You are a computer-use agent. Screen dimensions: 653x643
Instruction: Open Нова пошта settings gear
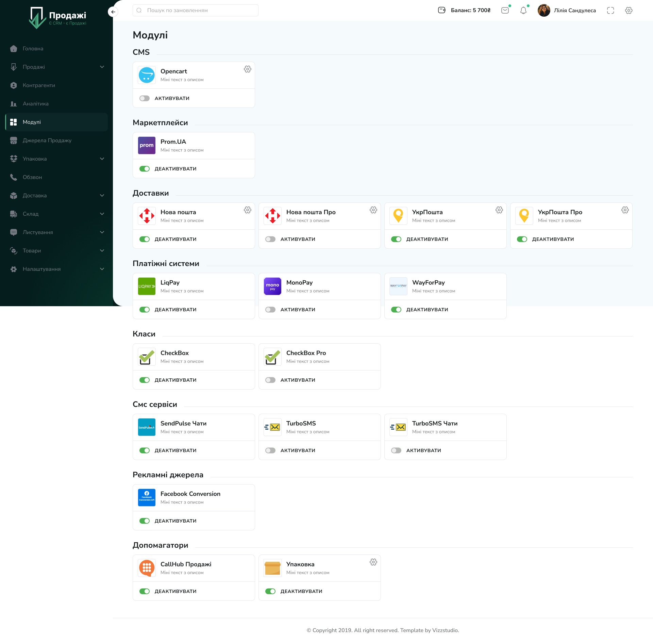[x=248, y=210]
